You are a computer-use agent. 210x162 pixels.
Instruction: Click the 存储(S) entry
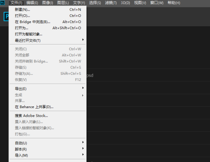point(48,68)
